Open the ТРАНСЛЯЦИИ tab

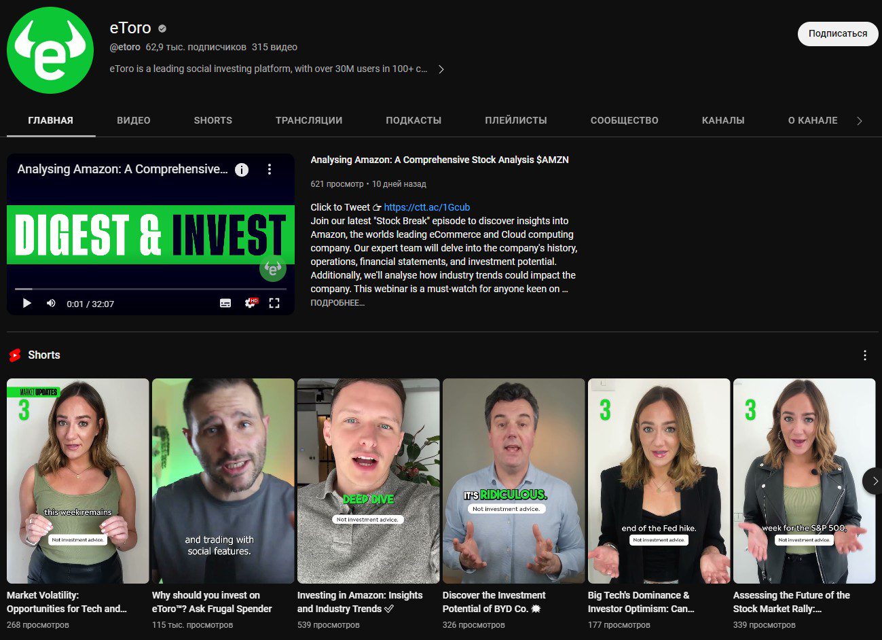(x=309, y=120)
